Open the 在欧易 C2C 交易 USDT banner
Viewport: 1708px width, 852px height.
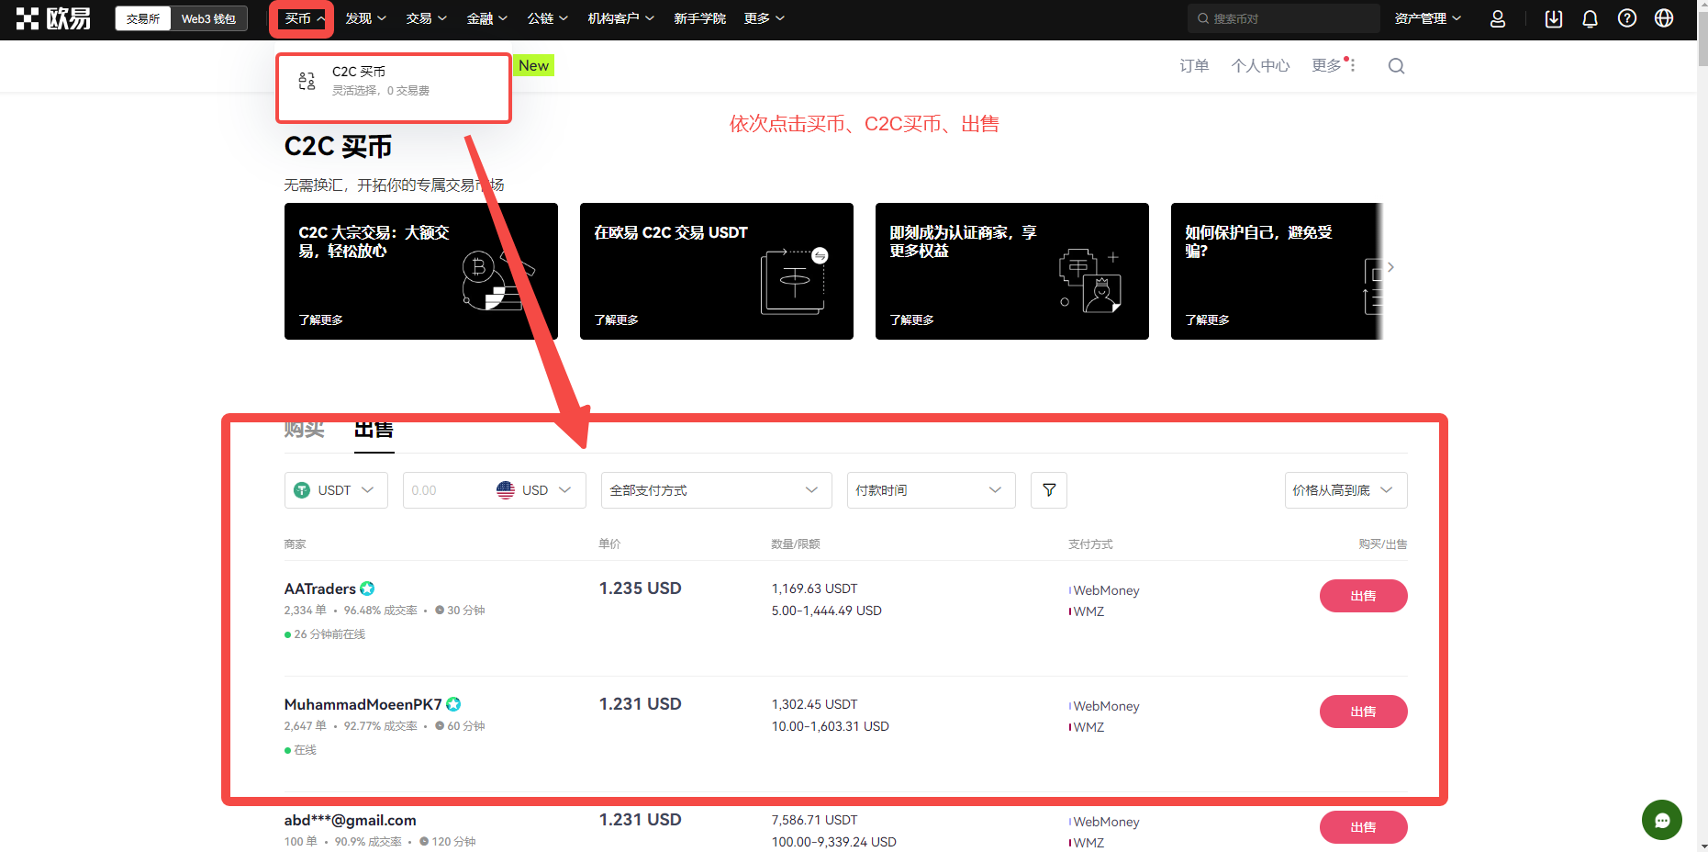(717, 271)
